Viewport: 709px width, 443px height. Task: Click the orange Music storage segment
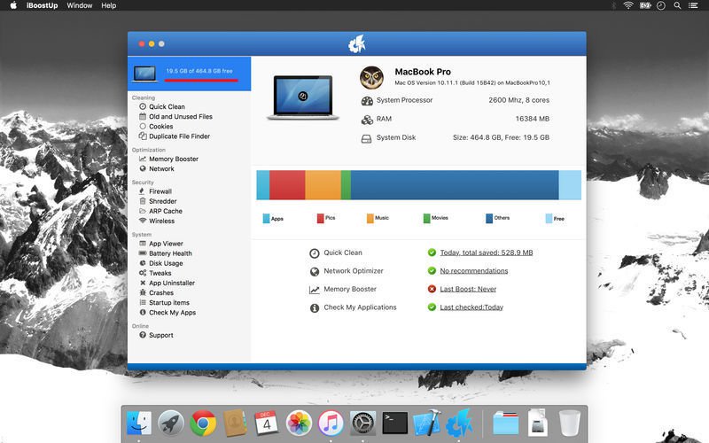point(323,185)
